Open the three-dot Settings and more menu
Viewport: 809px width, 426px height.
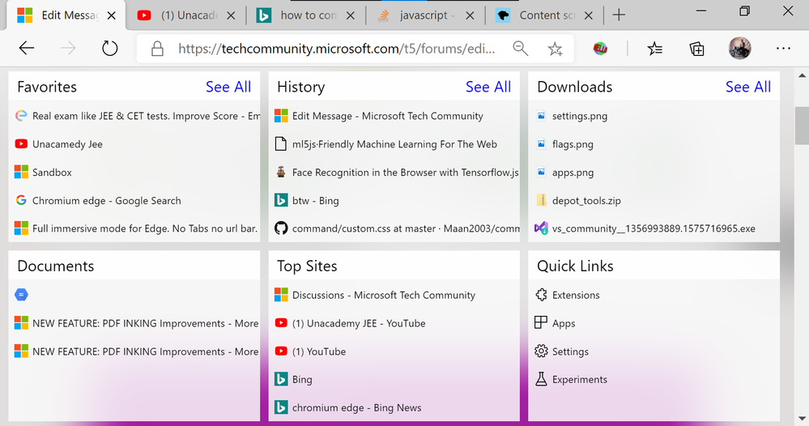[782, 49]
